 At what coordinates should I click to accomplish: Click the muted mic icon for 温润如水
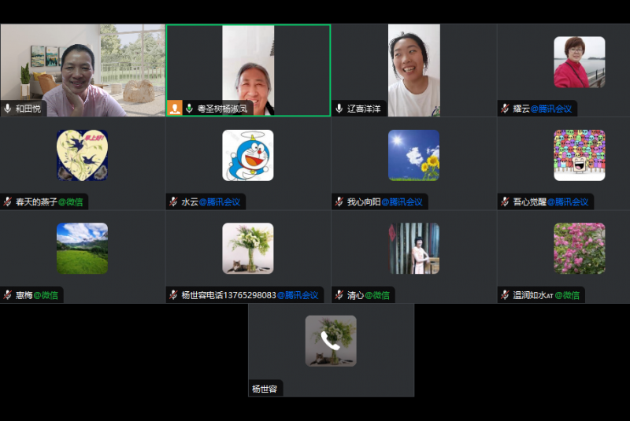click(505, 295)
